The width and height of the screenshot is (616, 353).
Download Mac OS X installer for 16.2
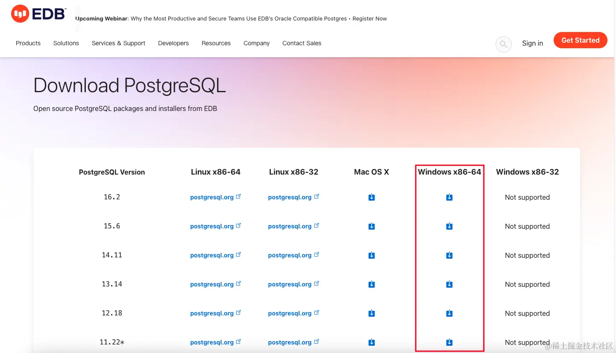click(x=372, y=197)
